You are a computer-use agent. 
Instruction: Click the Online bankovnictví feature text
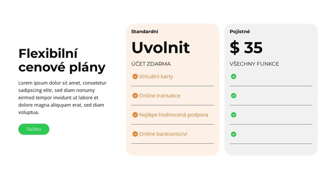click(163, 134)
